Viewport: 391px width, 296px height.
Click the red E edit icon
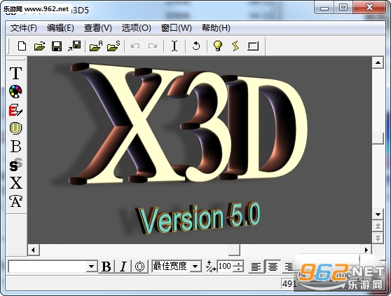coord(15,110)
